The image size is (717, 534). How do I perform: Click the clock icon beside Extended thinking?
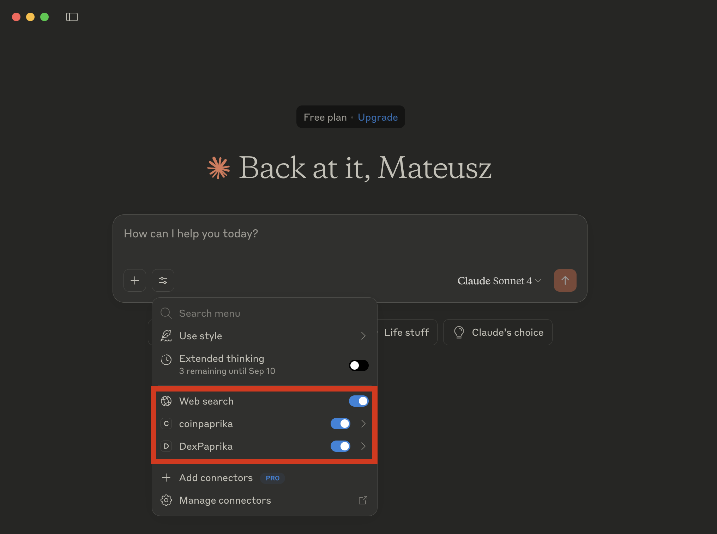(166, 359)
